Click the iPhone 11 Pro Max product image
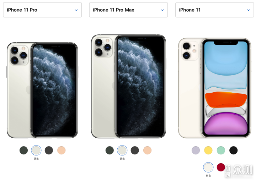Viewport: 256px width, 181px height. point(128,86)
